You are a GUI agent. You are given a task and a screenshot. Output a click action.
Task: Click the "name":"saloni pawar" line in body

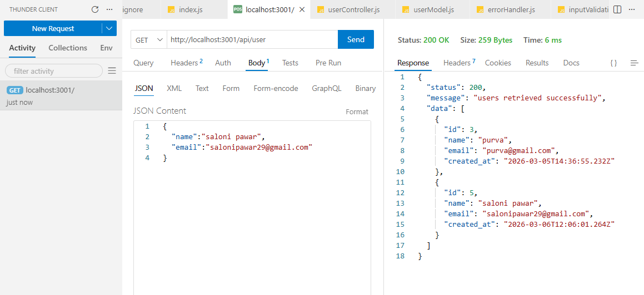pyautogui.click(x=218, y=136)
